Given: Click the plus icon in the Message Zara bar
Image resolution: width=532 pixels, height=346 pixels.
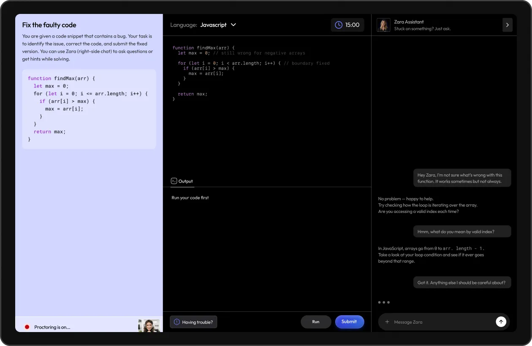Looking at the screenshot, I should [x=387, y=322].
